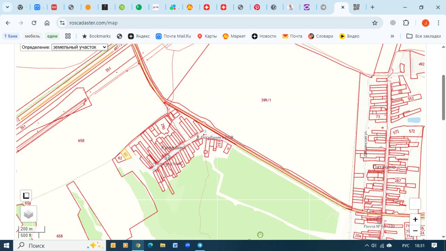446x251 pixels.
Task: Switch to the QR code tab
Action: point(356,7)
